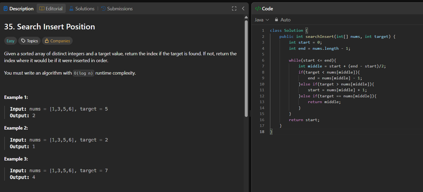
Task: Click the O(log n) inline code text
Action: coord(83,73)
